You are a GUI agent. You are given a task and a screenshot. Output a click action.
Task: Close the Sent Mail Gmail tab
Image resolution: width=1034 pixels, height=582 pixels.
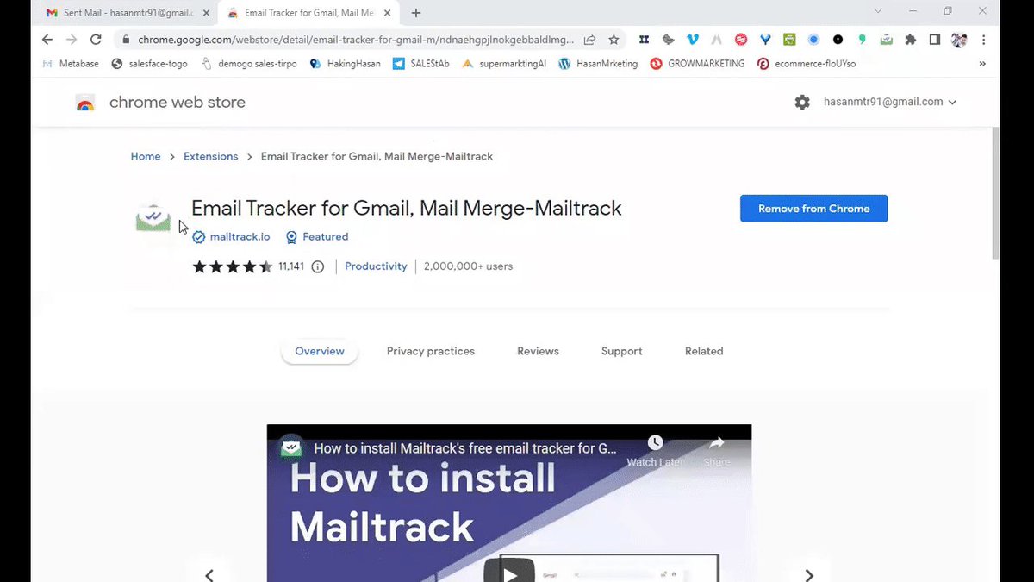pyautogui.click(x=206, y=13)
